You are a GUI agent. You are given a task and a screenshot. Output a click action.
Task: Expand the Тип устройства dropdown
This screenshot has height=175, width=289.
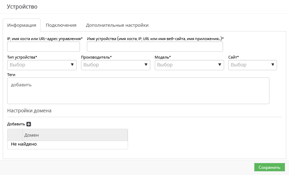coord(42,65)
